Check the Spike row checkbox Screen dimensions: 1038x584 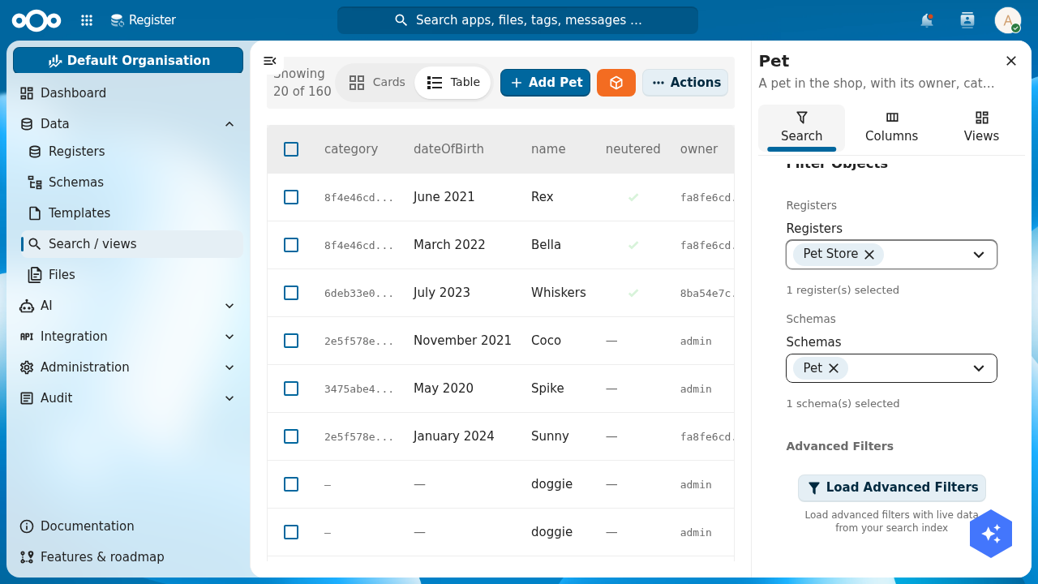(x=291, y=389)
